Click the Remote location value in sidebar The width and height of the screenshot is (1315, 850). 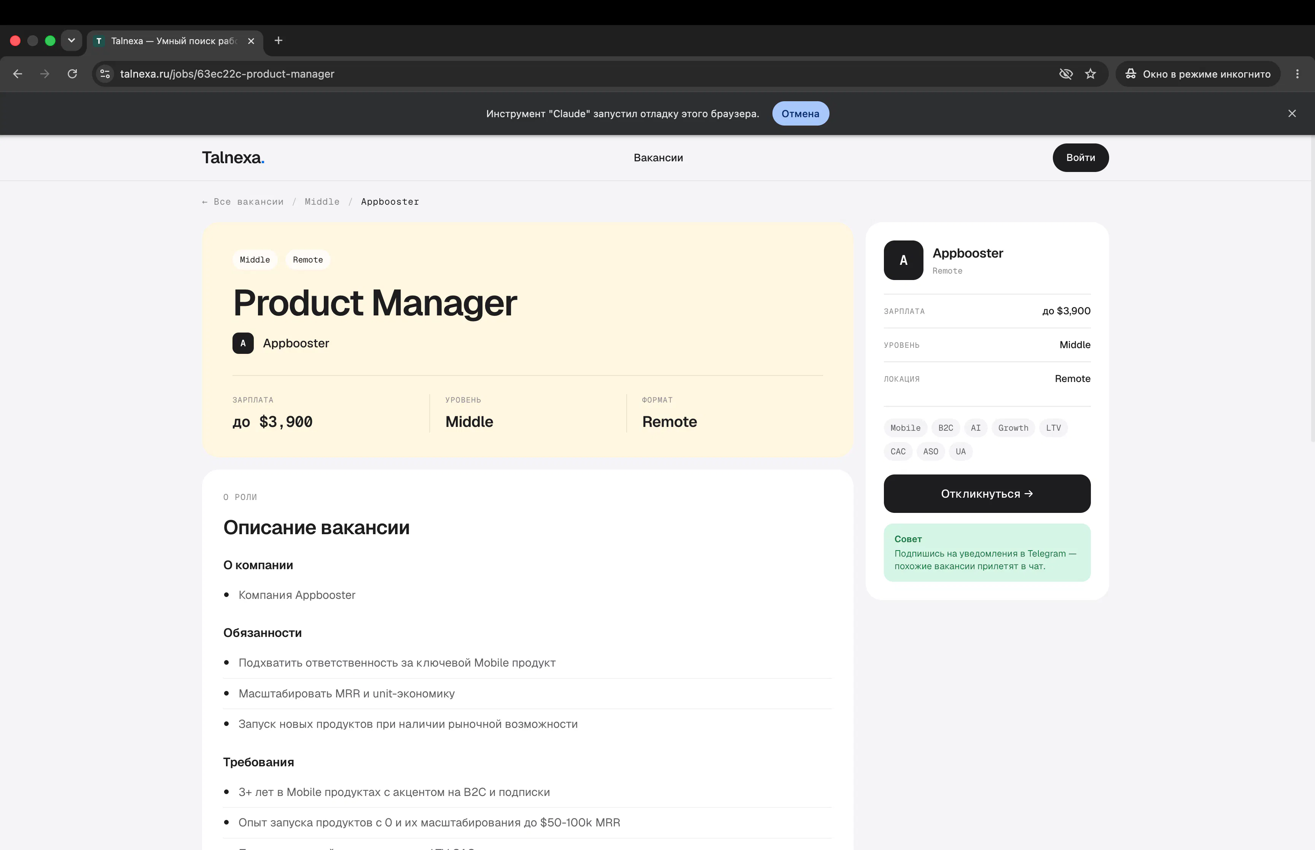pyautogui.click(x=1072, y=379)
